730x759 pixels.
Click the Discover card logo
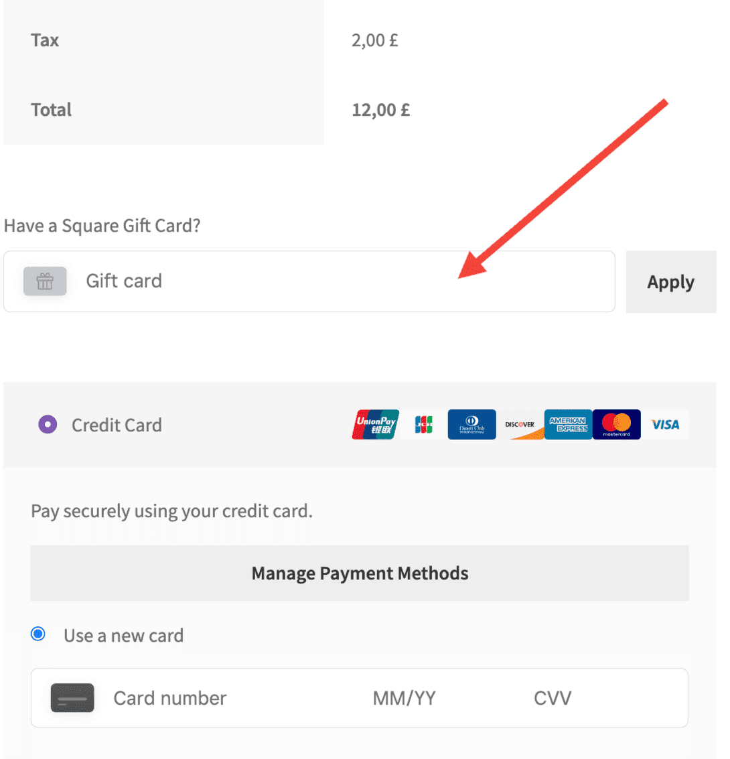(x=520, y=425)
